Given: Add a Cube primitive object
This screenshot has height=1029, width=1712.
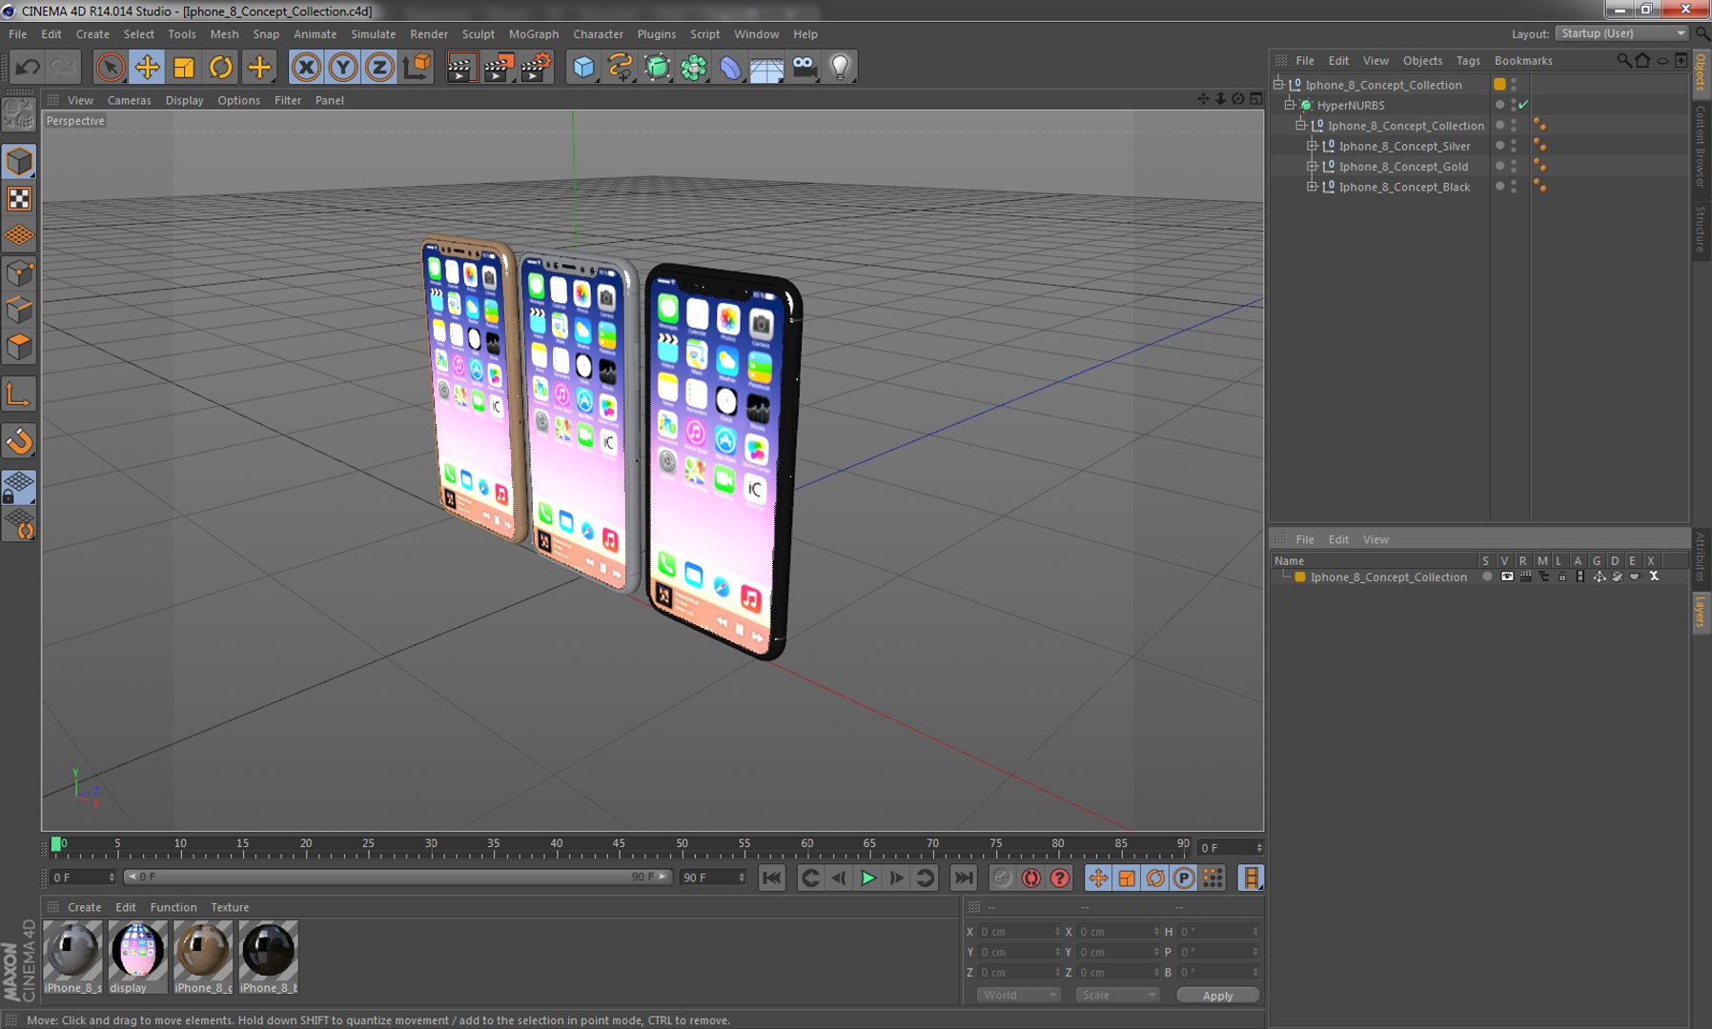Looking at the screenshot, I should 583,67.
